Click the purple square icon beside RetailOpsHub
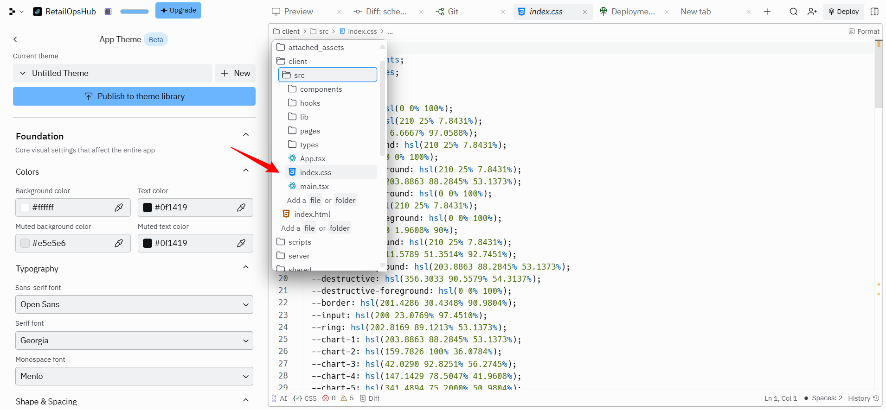886x410 pixels. [108, 12]
